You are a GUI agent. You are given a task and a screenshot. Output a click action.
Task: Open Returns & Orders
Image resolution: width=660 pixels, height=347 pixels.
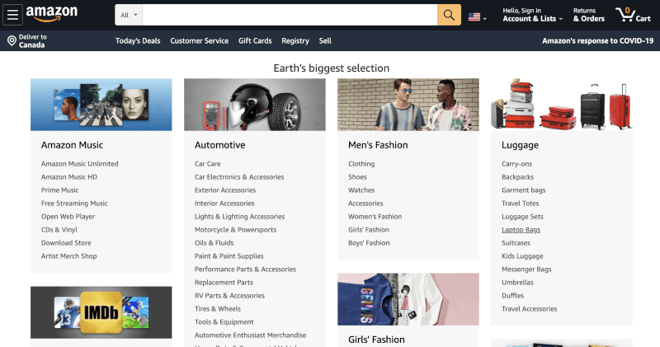[x=588, y=15]
